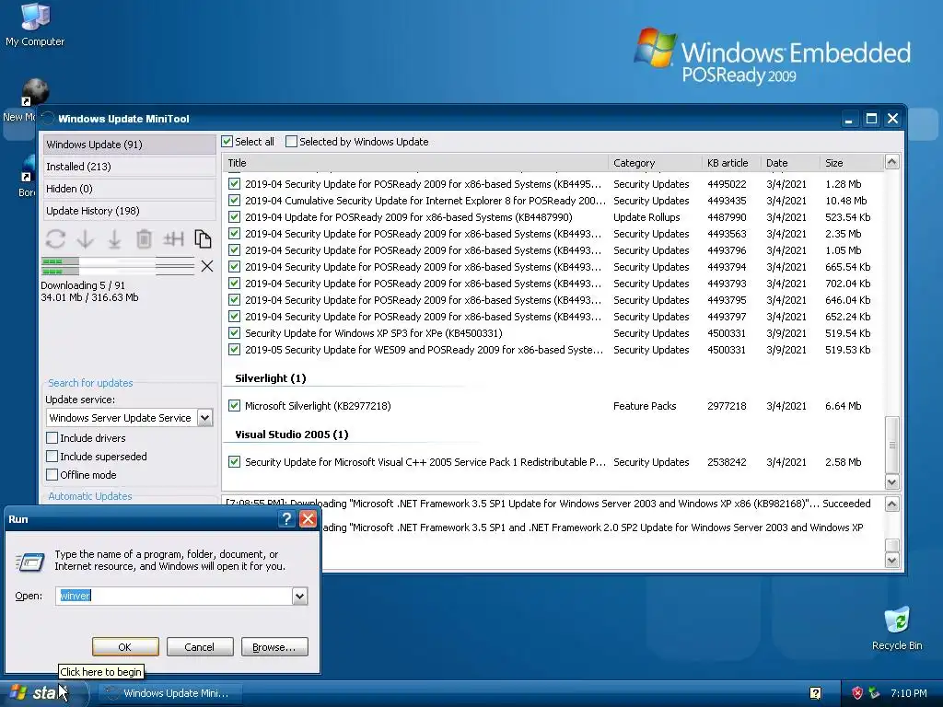Open the Update service dropdown
This screenshot has width=943, height=707.
pyautogui.click(x=205, y=418)
